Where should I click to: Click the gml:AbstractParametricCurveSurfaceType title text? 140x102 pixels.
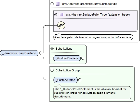point(90,4)
